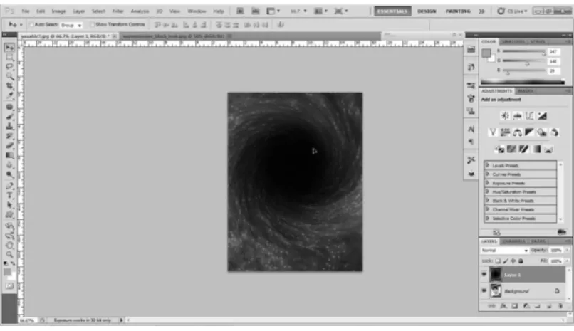Open the Image menu
The width and height of the screenshot is (574, 331).
pyautogui.click(x=58, y=11)
